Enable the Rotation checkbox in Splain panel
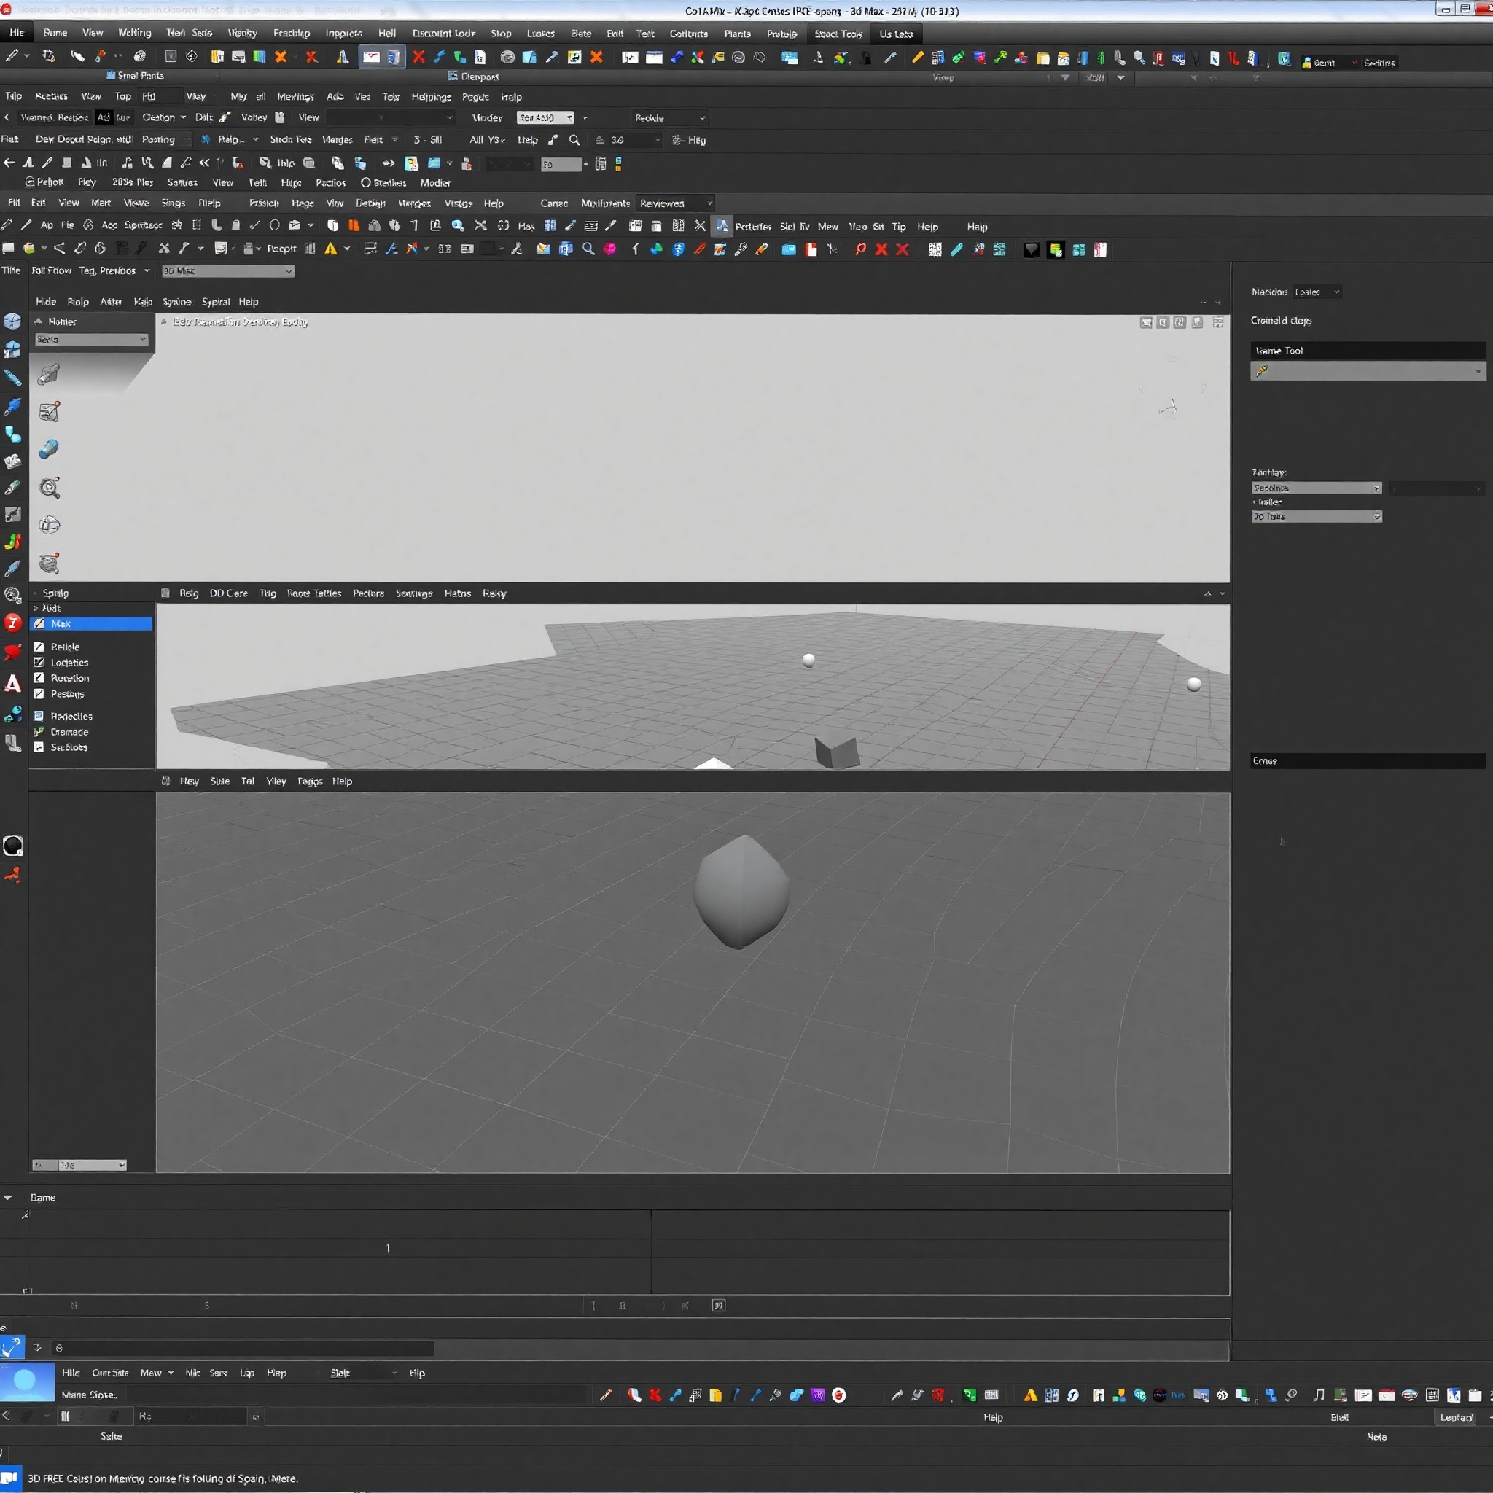The image size is (1493, 1493). point(40,678)
